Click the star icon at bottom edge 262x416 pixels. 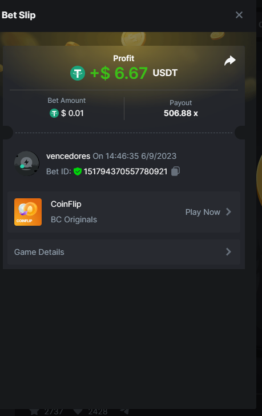(x=34, y=412)
